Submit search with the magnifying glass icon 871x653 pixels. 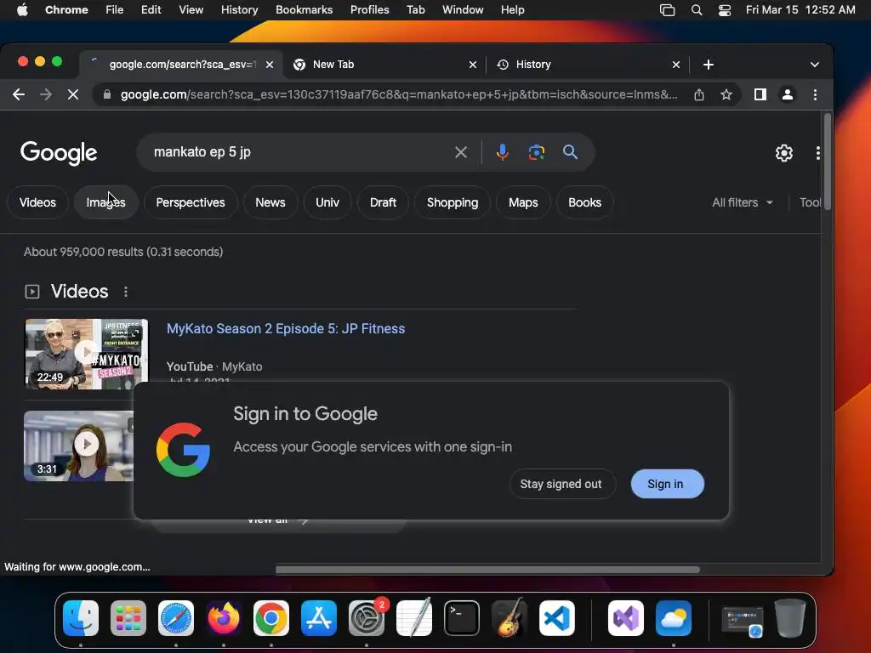(x=570, y=151)
